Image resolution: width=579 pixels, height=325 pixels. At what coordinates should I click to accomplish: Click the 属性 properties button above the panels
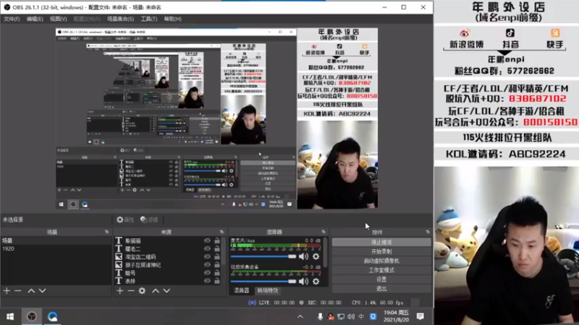coord(125,220)
